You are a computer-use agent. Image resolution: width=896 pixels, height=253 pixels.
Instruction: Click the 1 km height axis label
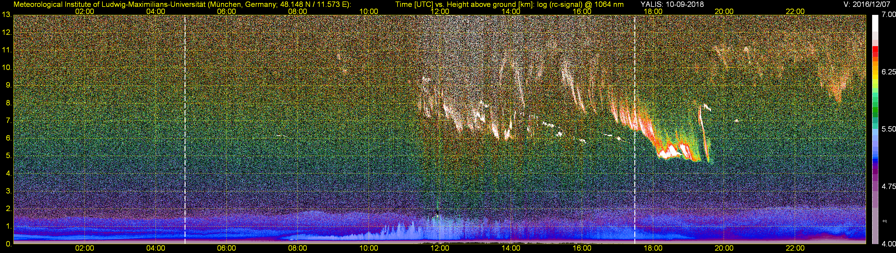click(x=8, y=226)
